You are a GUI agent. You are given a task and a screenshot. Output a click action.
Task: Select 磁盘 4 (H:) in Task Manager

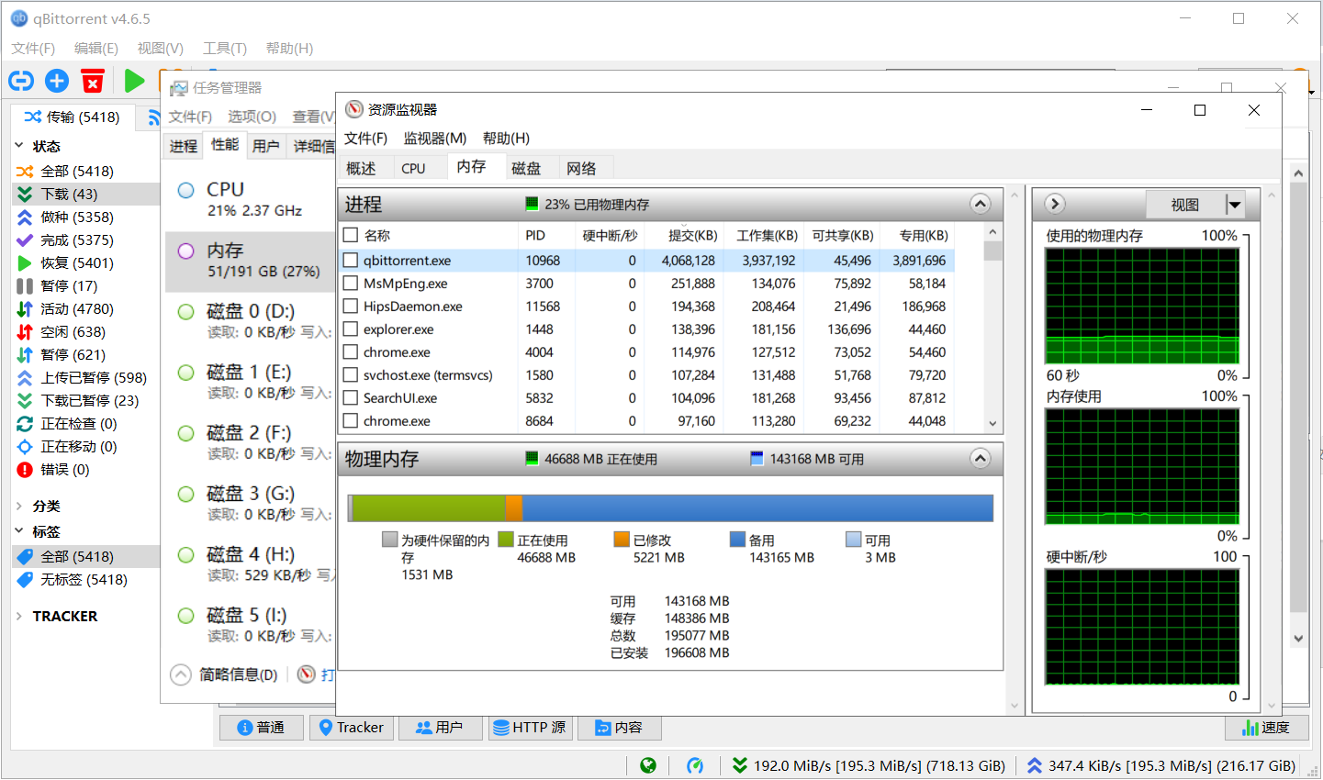pyautogui.click(x=250, y=564)
